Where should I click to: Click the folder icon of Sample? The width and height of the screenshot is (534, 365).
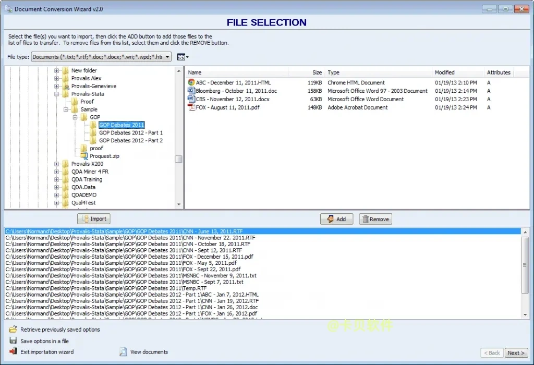[75, 110]
